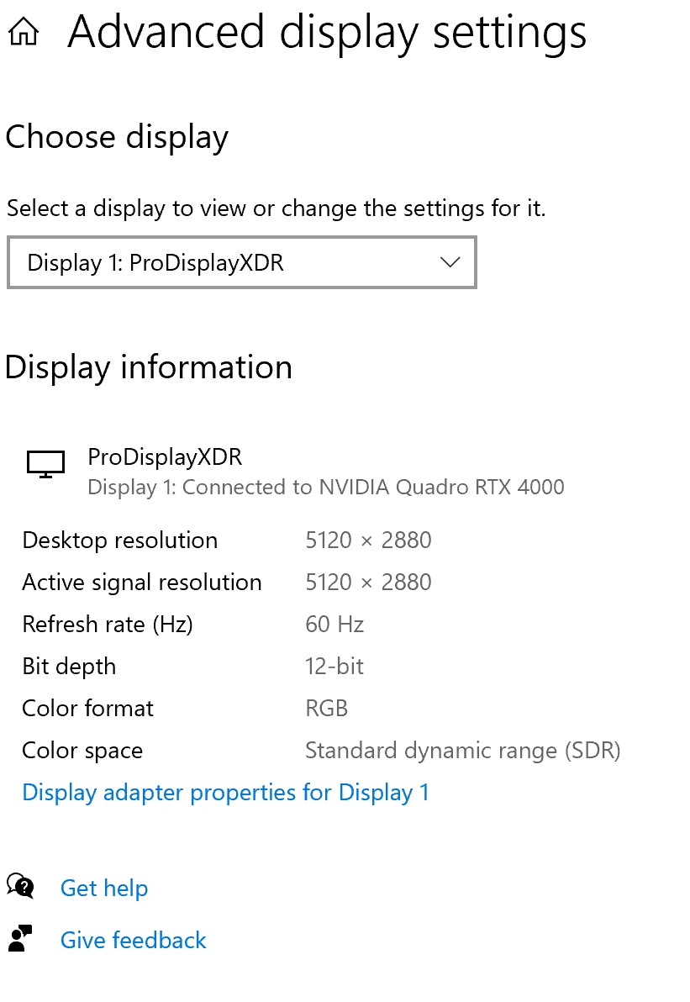
Task: Click the Advanced display settings page title
Action: coord(326,33)
